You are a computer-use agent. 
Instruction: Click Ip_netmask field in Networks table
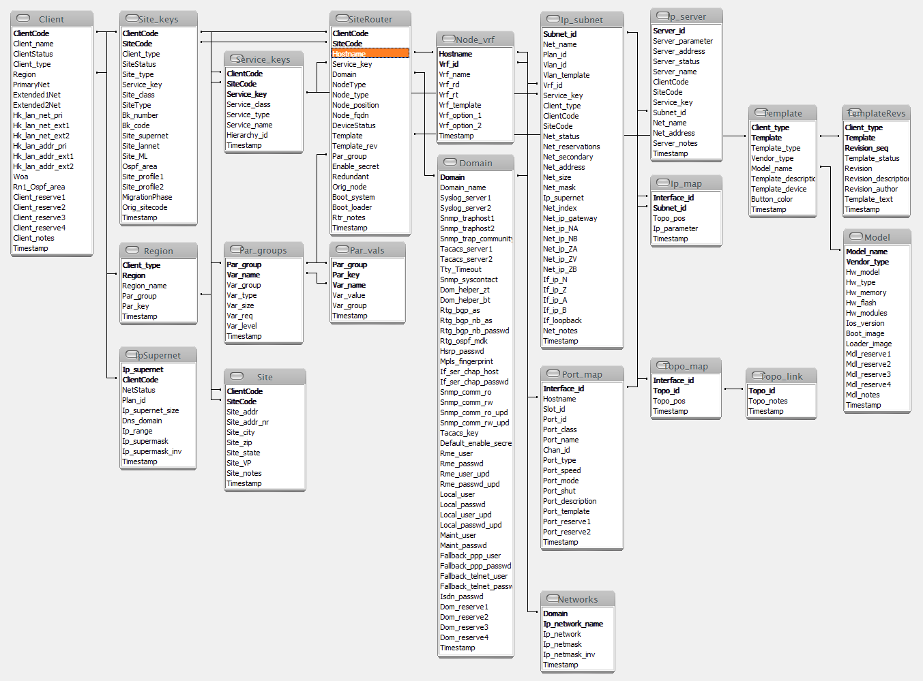(562, 644)
